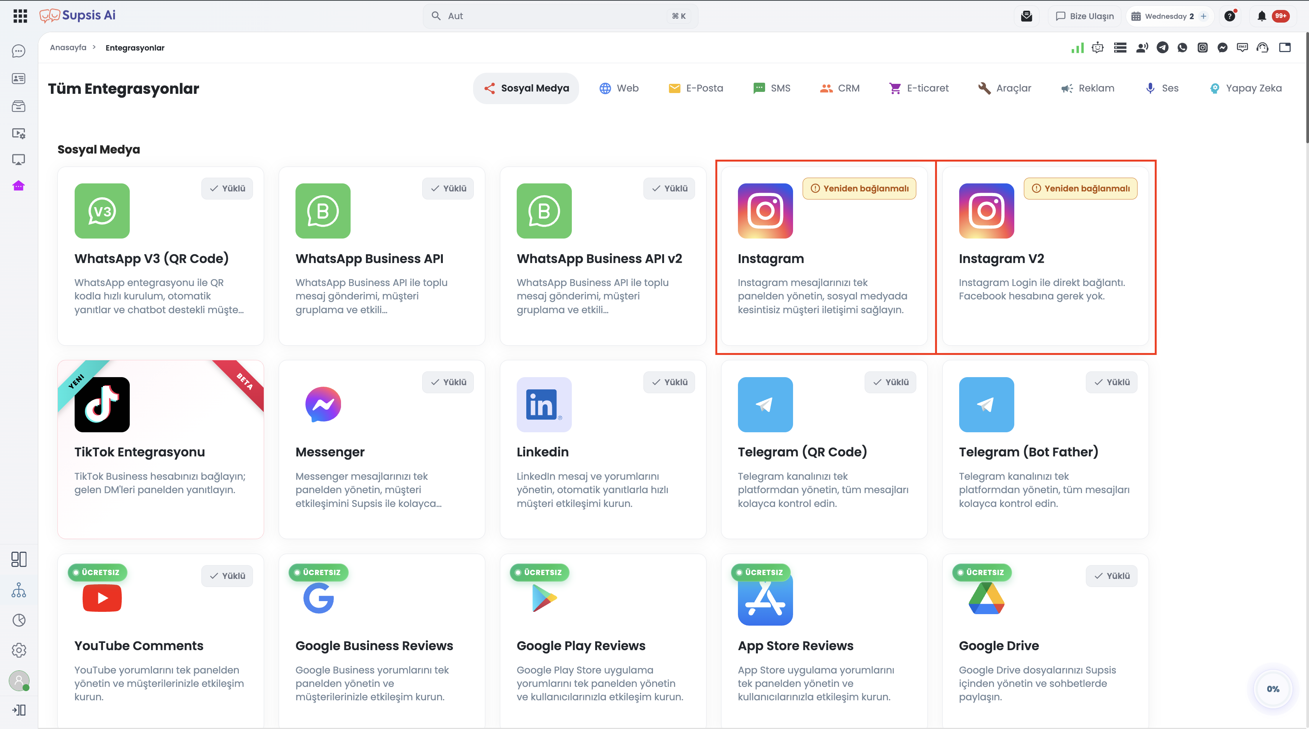Click the SMS status icon in toolbar
The height and width of the screenshot is (729, 1309).
[1242, 47]
